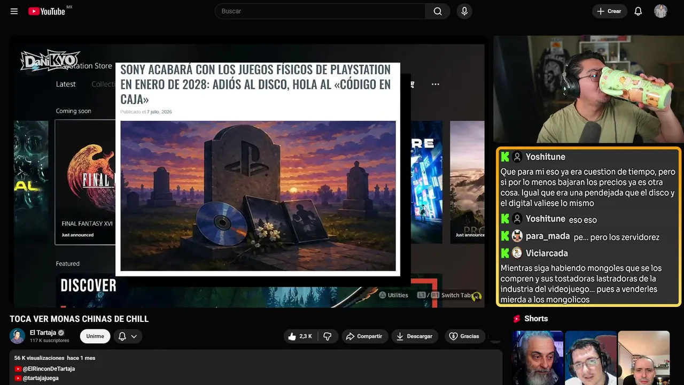The height and width of the screenshot is (385, 684).
Task: Join the channel with Unirme
Action: pos(95,336)
